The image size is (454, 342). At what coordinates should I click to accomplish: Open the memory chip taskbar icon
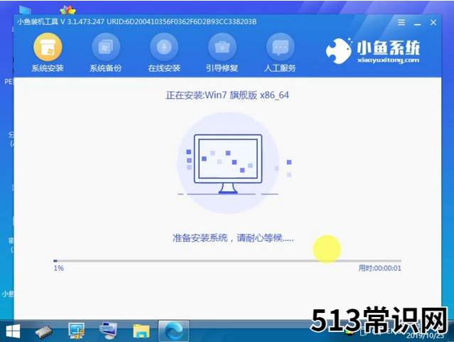tap(44, 331)
